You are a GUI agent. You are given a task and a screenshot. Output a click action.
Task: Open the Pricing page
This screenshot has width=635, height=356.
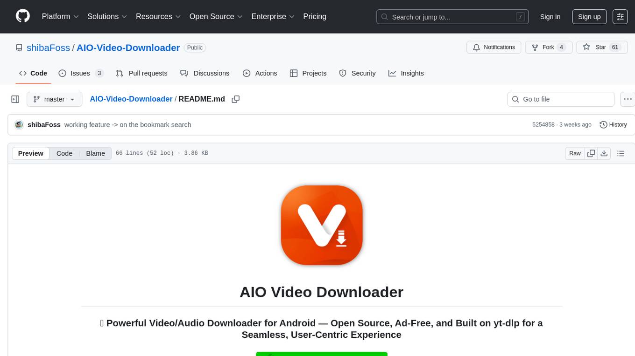[x=315, y=16]
